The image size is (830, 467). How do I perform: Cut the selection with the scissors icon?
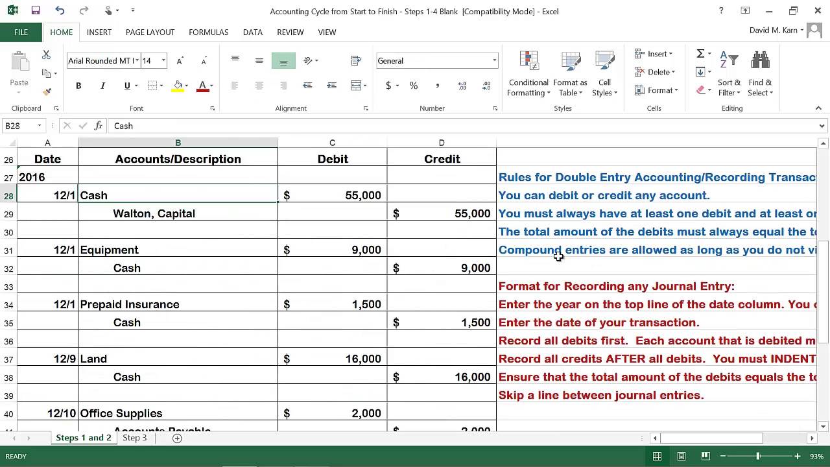(46, 55)
